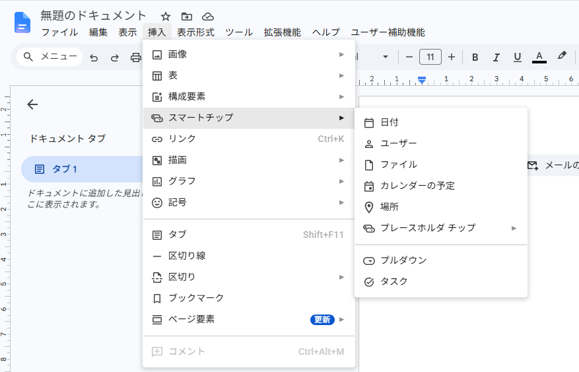The width and height of the screenshot is (579, 372).
Task: Click the highlighter pen icon
Action: (x=562, y=56)
